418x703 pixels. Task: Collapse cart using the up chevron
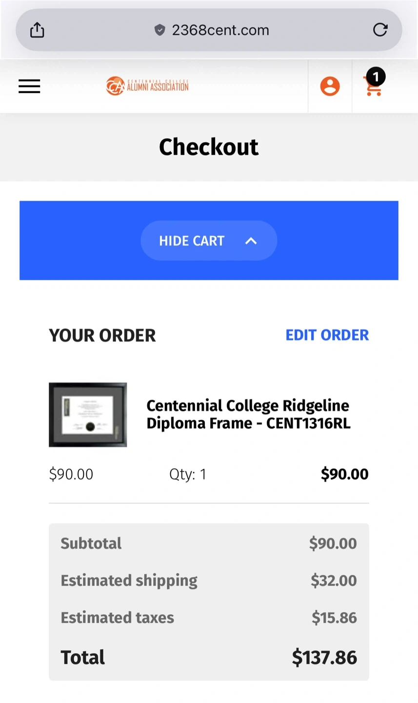[x=251, y=241]
